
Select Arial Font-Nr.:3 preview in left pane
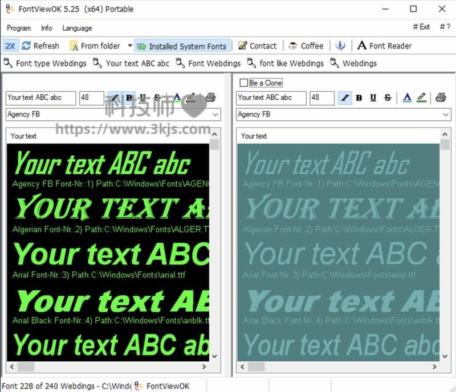point(108,259)
